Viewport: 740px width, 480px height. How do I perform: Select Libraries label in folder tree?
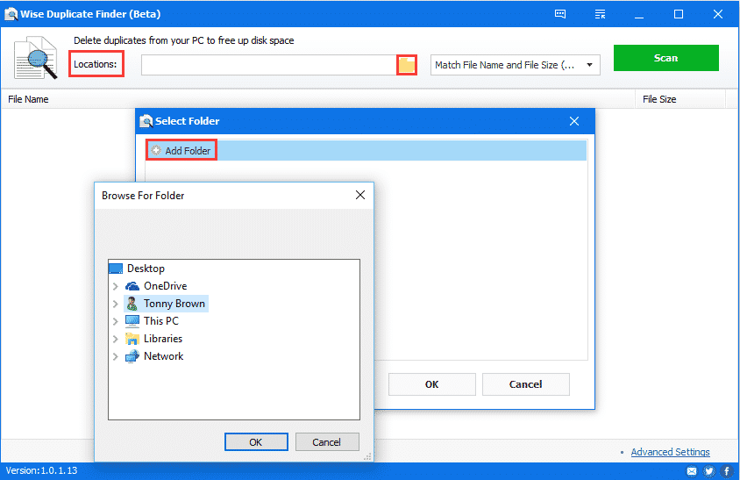click(163, 339)
